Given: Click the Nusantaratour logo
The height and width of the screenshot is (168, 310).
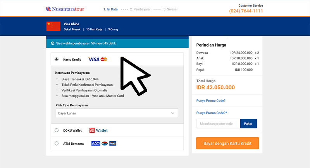Looking at the screenshot, I should [65, 9].
